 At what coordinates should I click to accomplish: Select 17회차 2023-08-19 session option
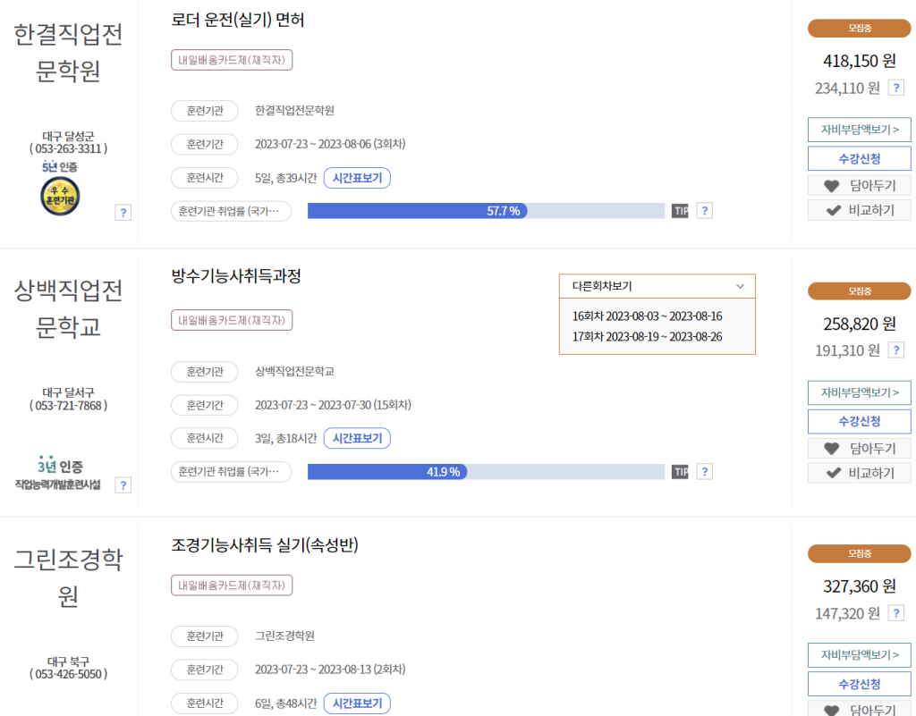click(657, 337)
